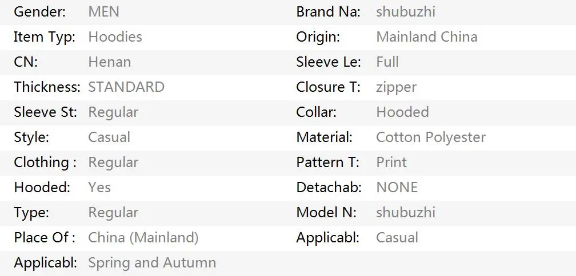Select the Brand Na: label
The image size is (576, 276).
click(329, 12)
